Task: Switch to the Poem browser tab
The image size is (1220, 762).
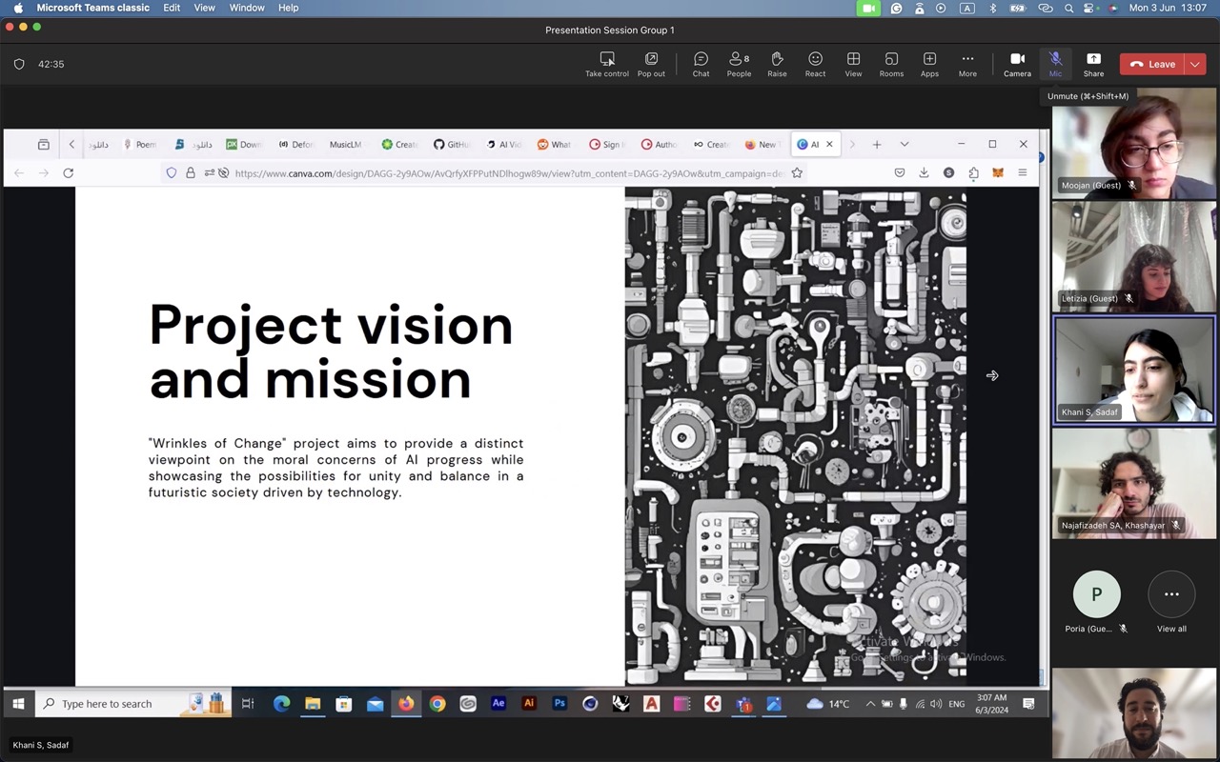Action: pos(139,145)
